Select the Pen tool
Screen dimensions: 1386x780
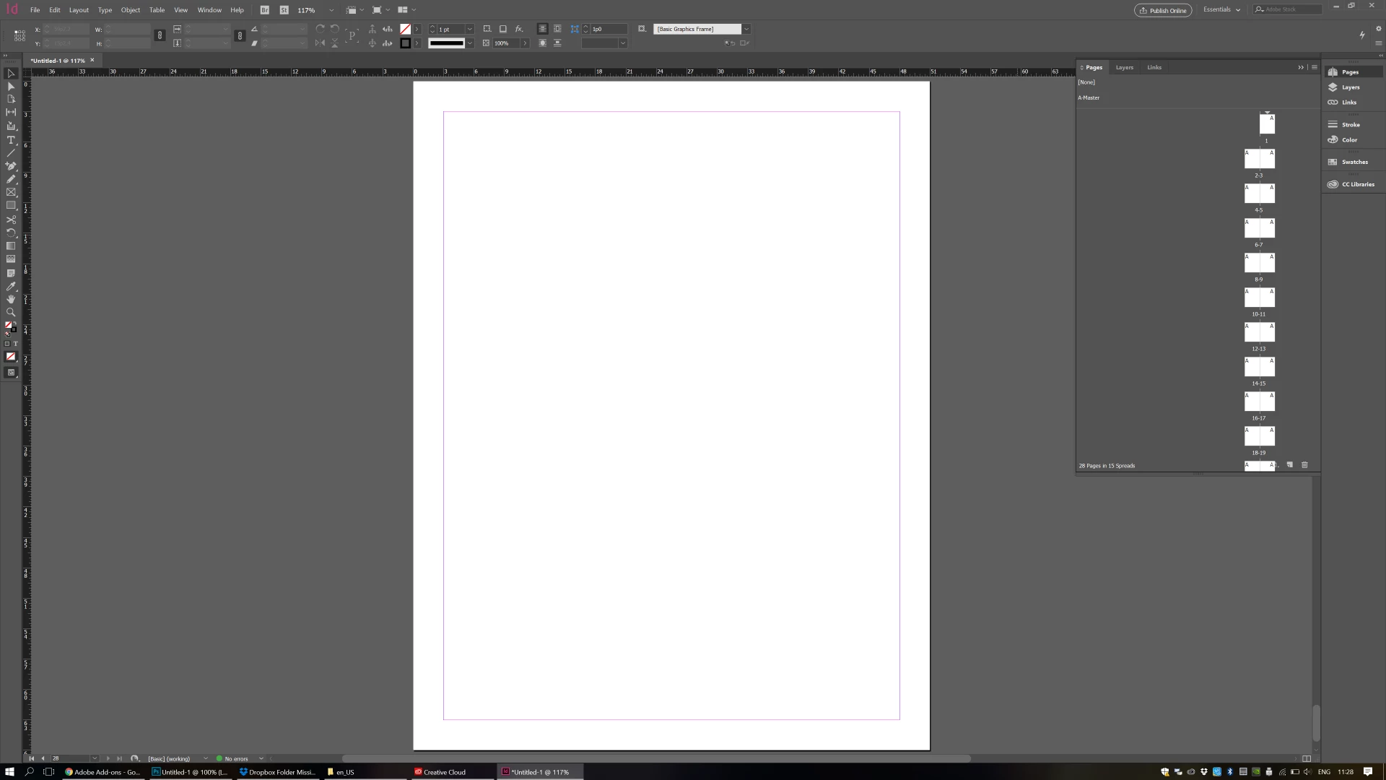click(x=11, y=165)
